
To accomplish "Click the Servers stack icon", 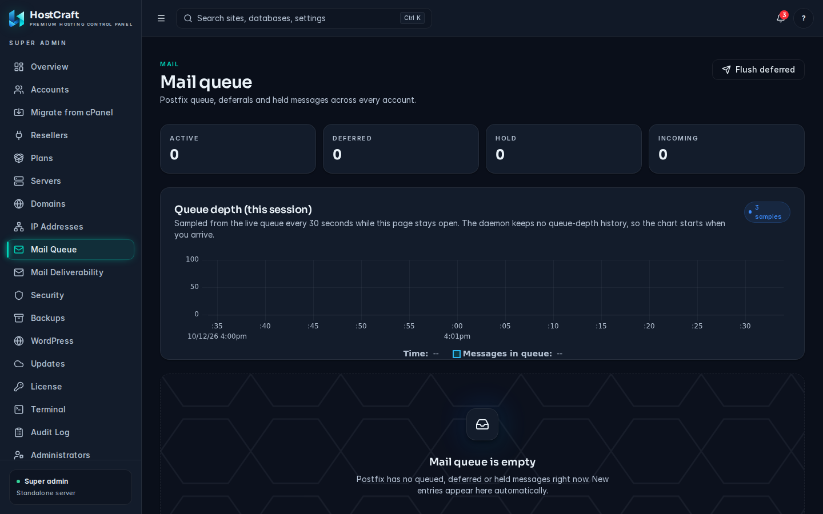I will click(x=19, y=181).
